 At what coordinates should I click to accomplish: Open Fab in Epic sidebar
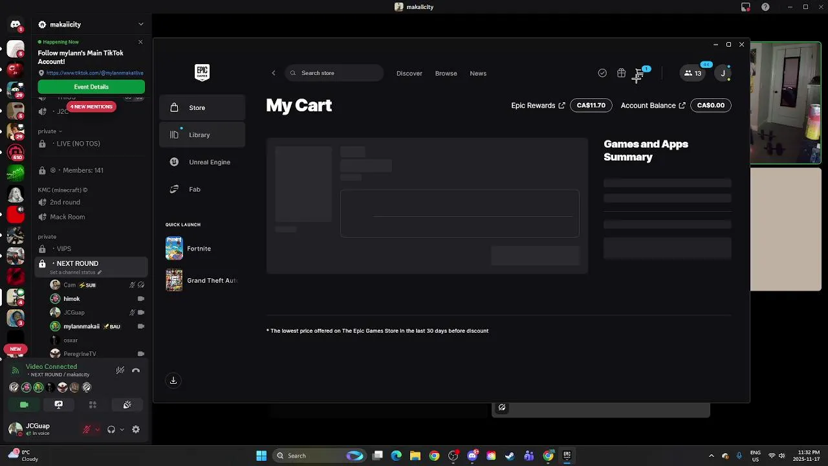coord(202,189)
